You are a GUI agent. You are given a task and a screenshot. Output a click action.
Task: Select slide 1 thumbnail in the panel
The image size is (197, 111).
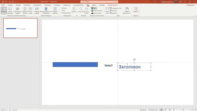[x=20, y=28]
